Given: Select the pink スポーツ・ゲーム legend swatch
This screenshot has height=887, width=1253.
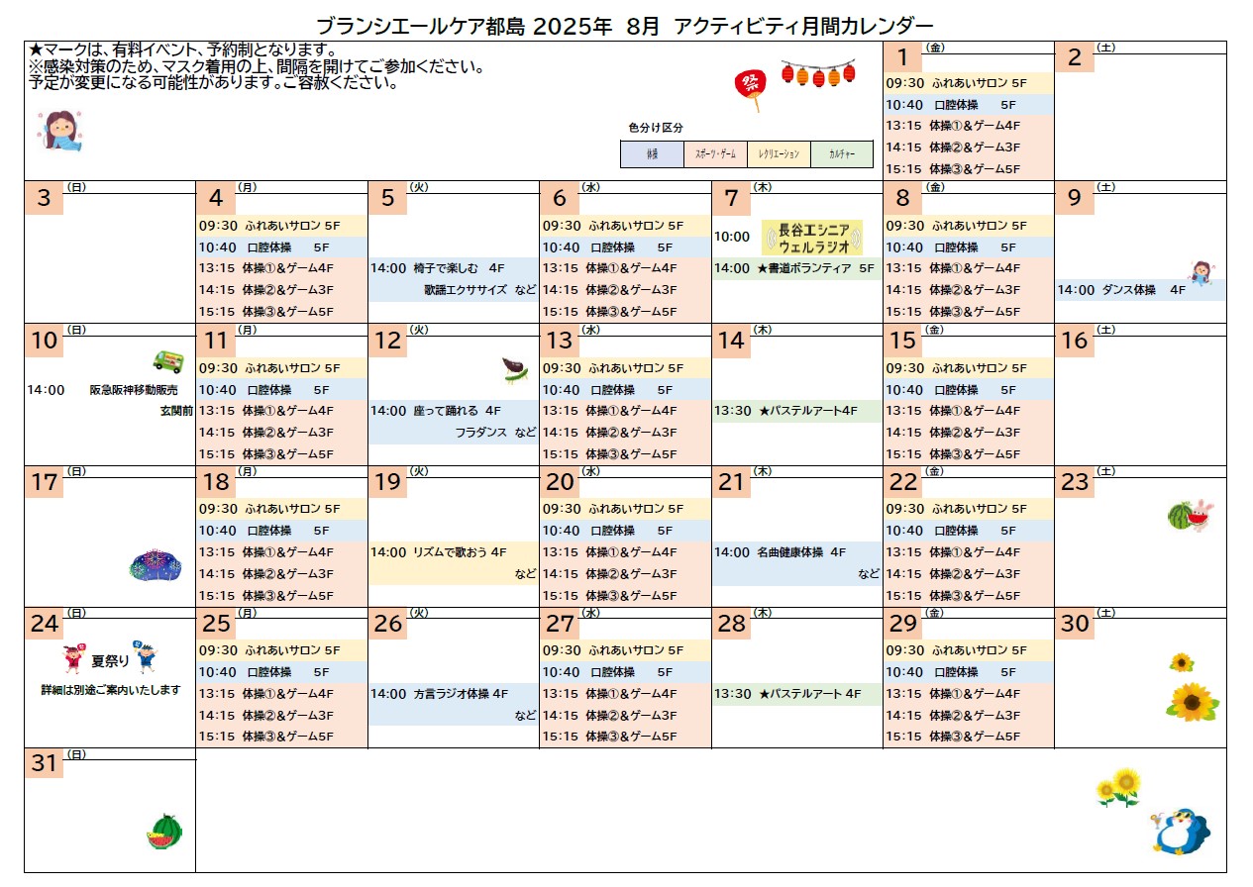Looking at the screenshot, I should [x=715, y=154].
